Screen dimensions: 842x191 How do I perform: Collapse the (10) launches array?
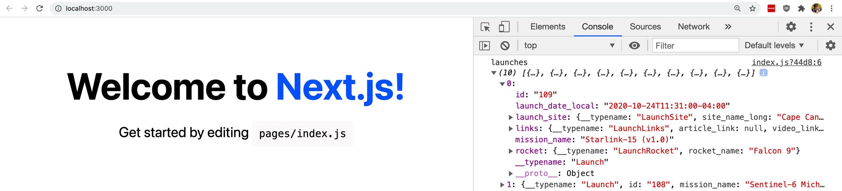[x=494, y=73]
